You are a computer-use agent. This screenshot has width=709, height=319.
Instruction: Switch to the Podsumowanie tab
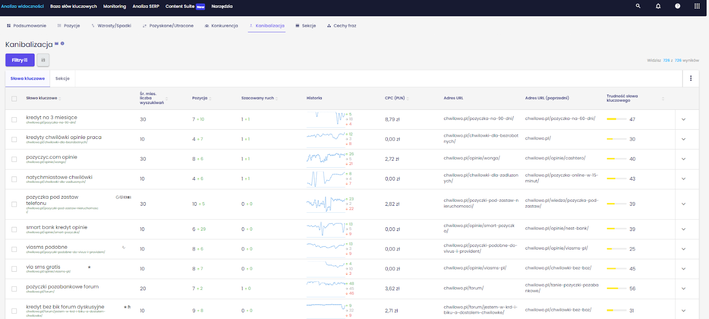[27, 26]
